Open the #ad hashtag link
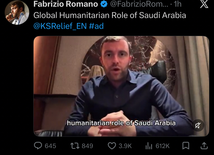Viewport: 214px width, 155px height. point(96,26)
